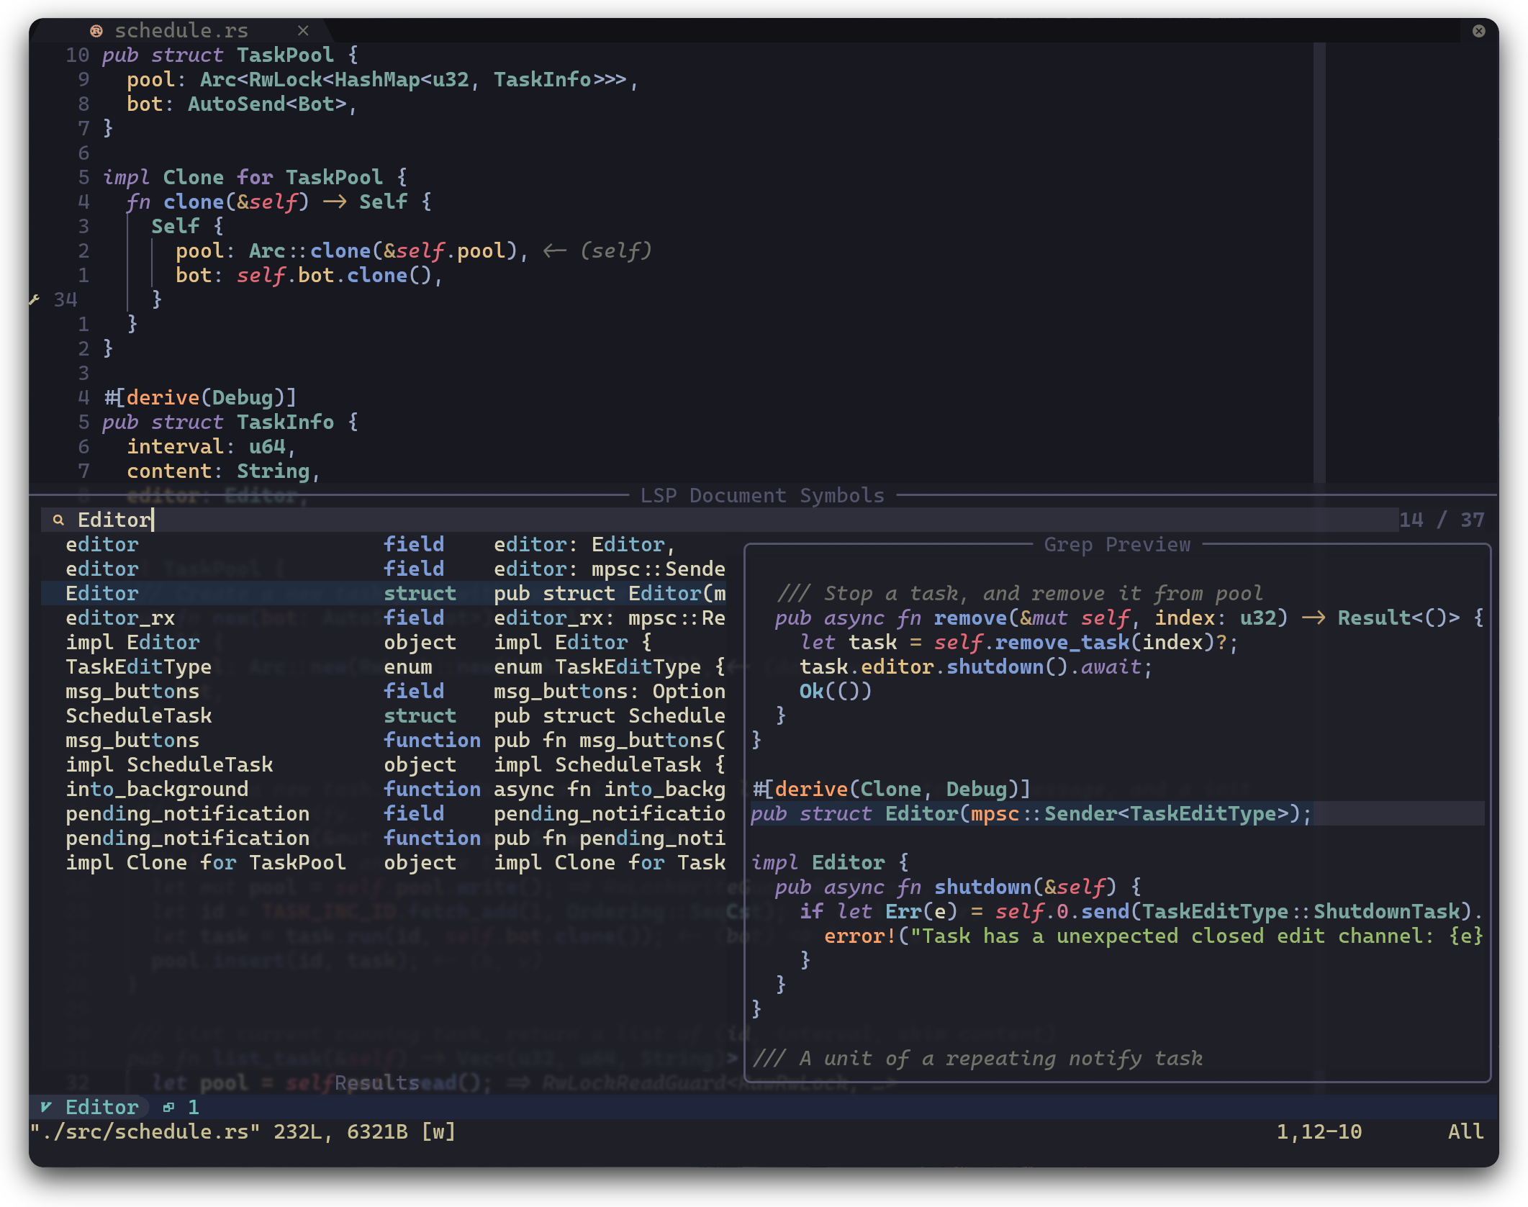Select the TaskEditType enum entry

pyautogui.click(x=138, y=667)
